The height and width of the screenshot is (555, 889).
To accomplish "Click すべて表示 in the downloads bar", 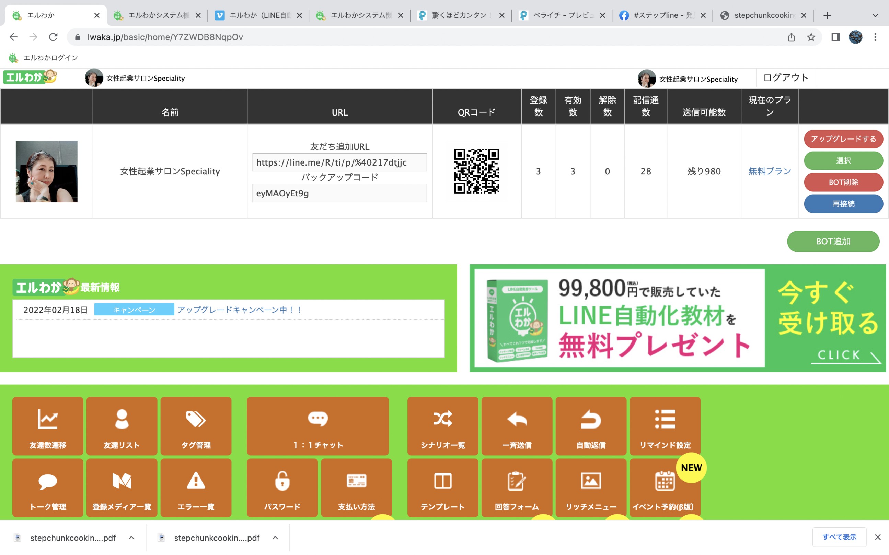I will (839, 537).
